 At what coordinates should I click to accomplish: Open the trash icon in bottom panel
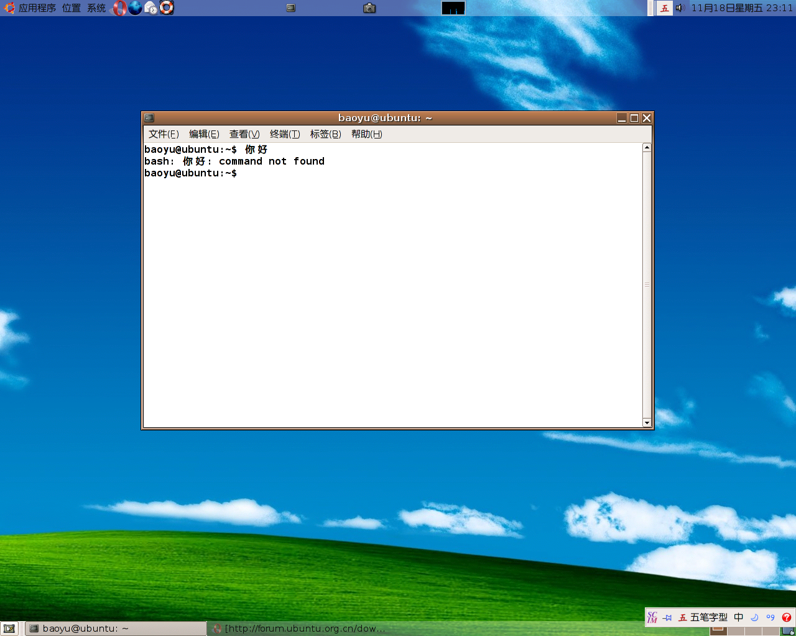point(788,631)
